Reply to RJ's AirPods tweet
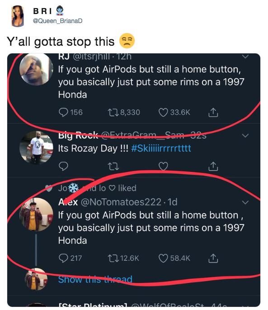The width and height of the screenshot is (268, 310). [x=63, y=112]
